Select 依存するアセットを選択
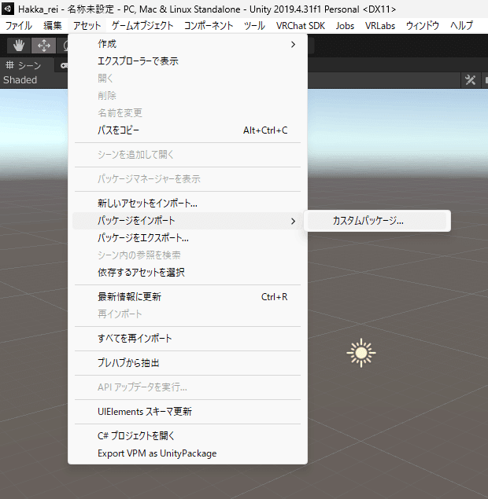The height and width of the screenshot is (499, 488). [187, 273]
